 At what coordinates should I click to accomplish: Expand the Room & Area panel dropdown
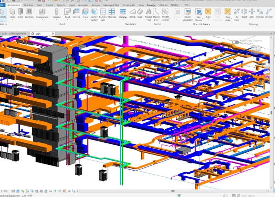(210, 24)
